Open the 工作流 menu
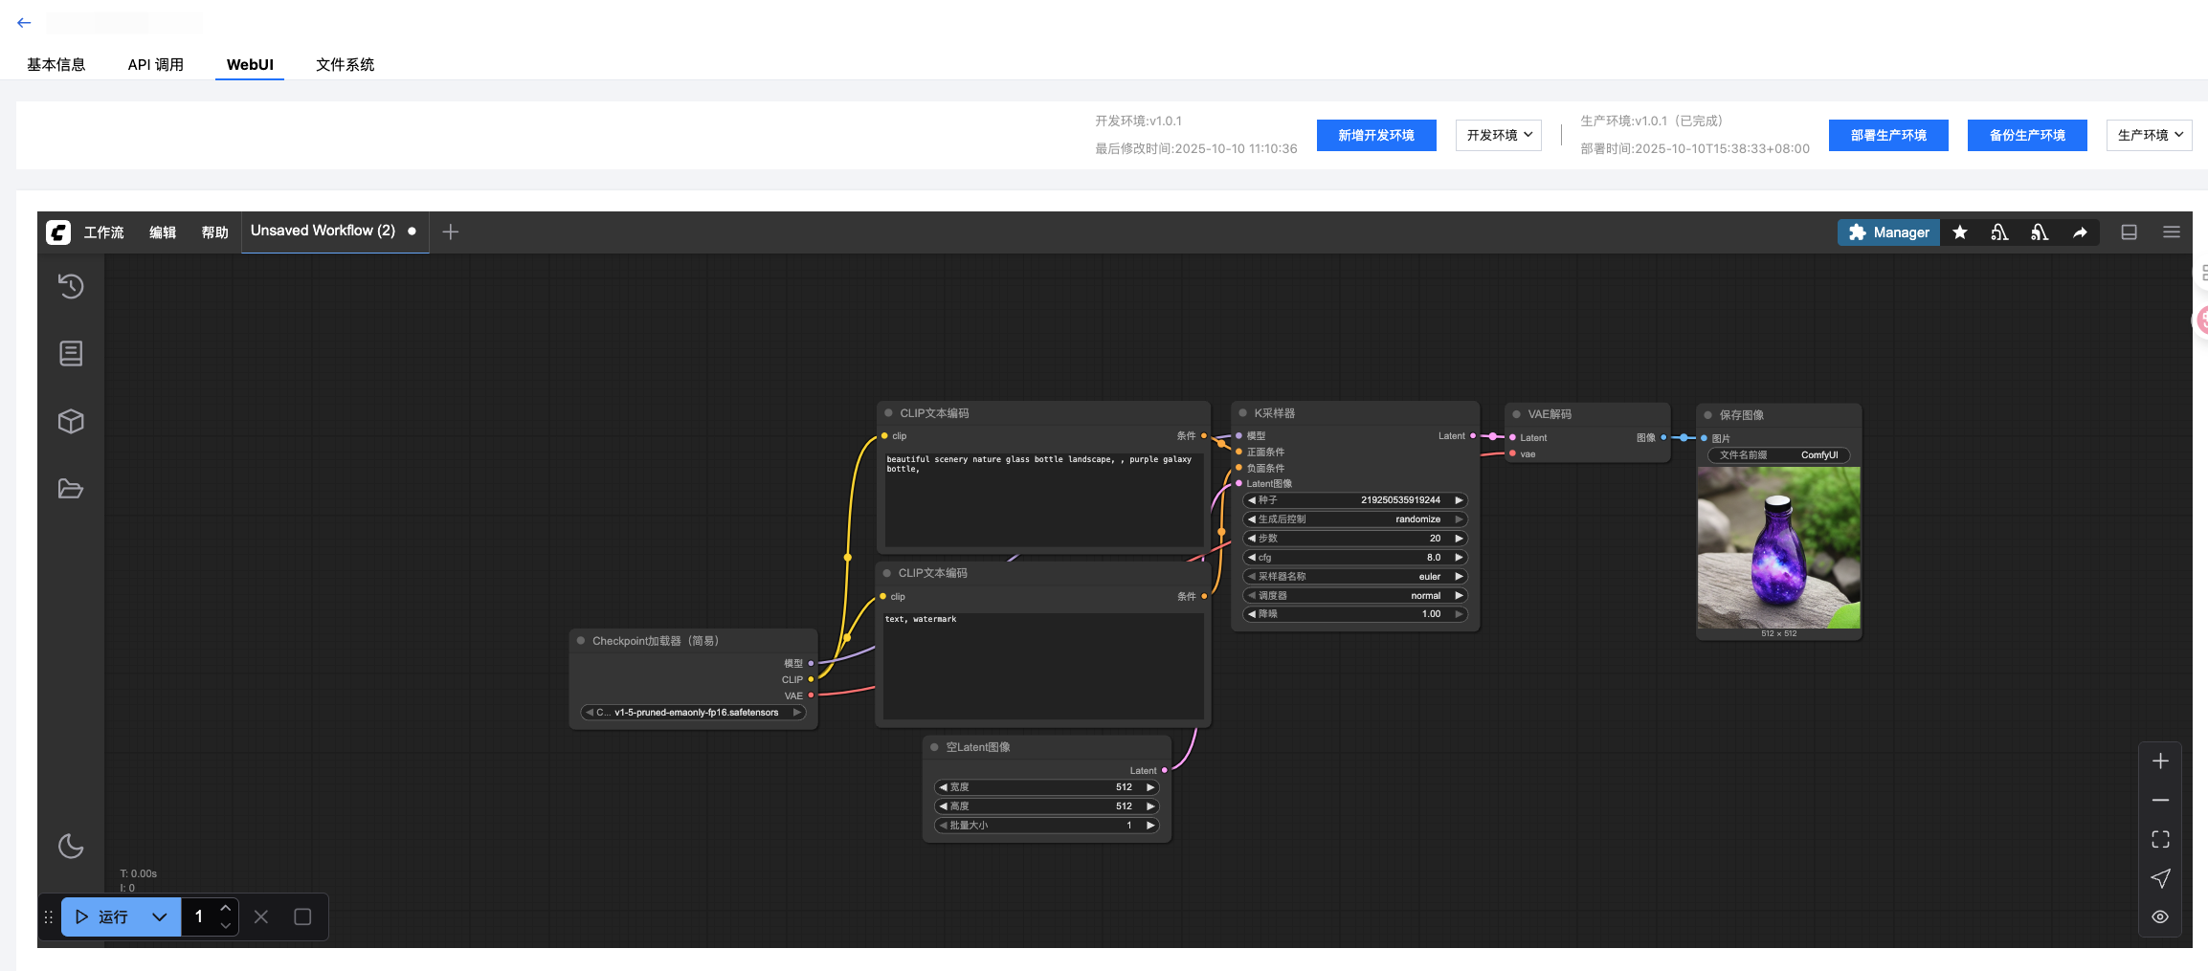 103,232
